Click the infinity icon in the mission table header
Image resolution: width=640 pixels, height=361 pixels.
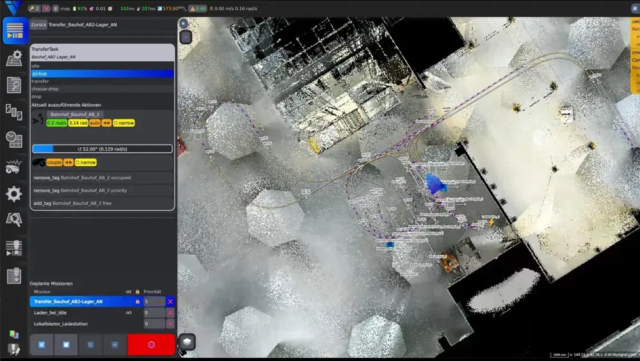click(x=129, y=292)
